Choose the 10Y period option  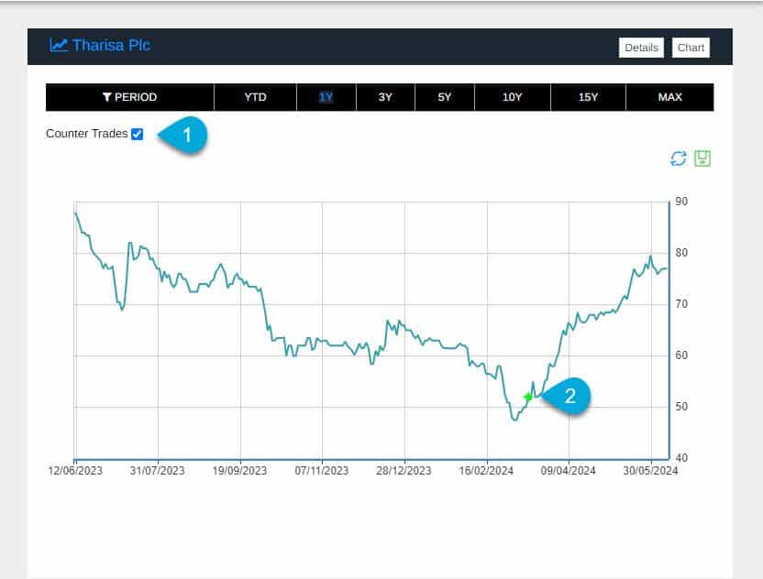click(x=513, y=97)
